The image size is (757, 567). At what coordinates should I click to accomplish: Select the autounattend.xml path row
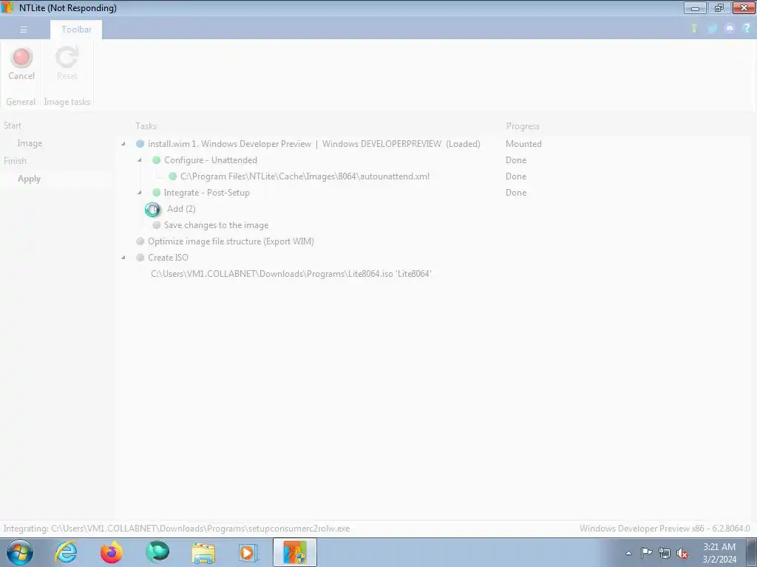(305, 176)
